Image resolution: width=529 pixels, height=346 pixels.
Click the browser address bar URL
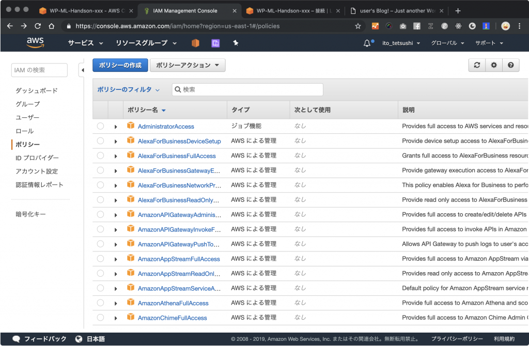[178, 26]
